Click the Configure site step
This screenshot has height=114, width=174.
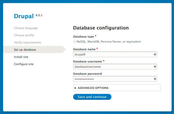(24, 64)
